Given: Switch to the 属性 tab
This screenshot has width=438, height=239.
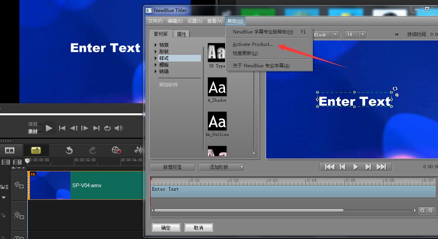Looking at the screenshot, I should [x=181, y=34].
